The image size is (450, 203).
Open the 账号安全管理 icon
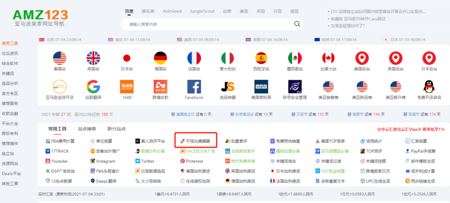point(295,87)
